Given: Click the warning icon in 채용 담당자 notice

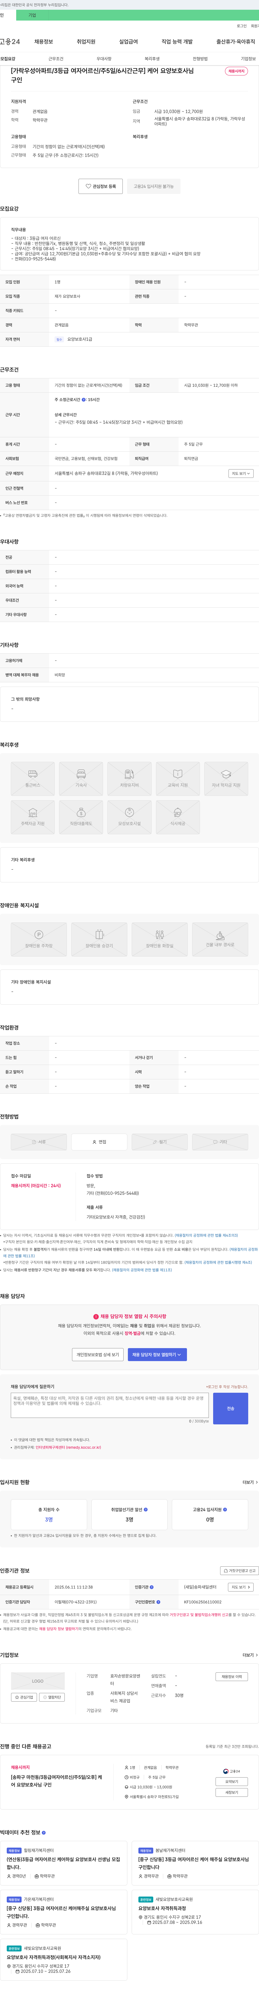Looking at the screenshot, I should point(96,1316).
